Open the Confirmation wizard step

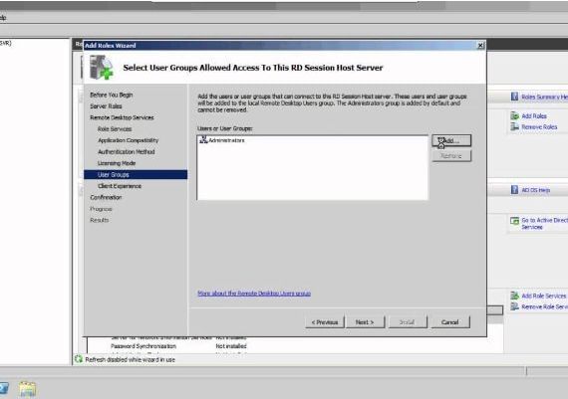(106, 198)
